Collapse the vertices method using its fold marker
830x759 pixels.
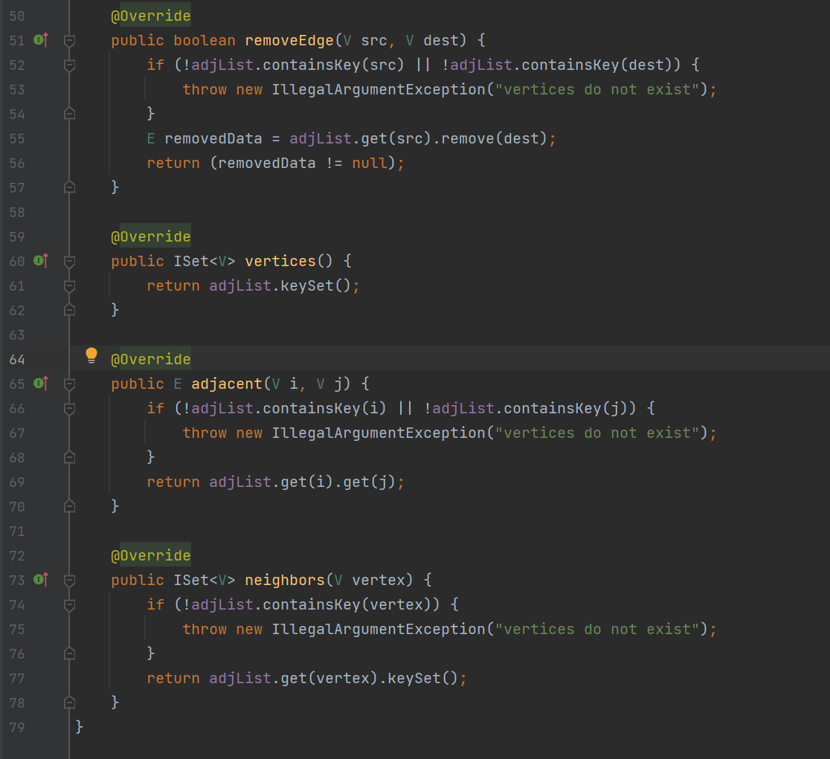click(69, 262)
